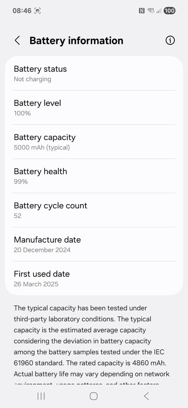This screenshot has height=408, width=188.
Task: Select the Battery health row
Action: [x=94, y=176]
